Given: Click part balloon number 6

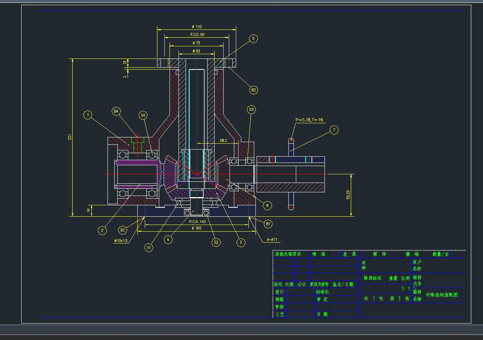Looking at the screenshot, I should (x=267, y=205).
